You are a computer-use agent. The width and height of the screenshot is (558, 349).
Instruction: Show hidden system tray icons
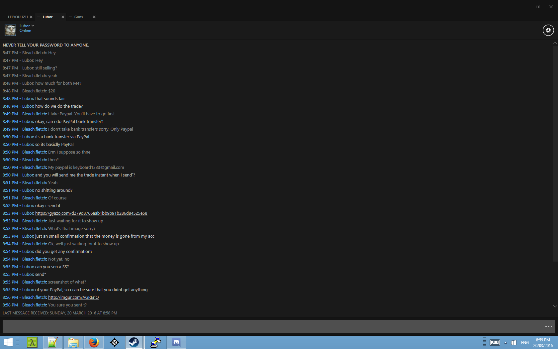coord(506,343)
